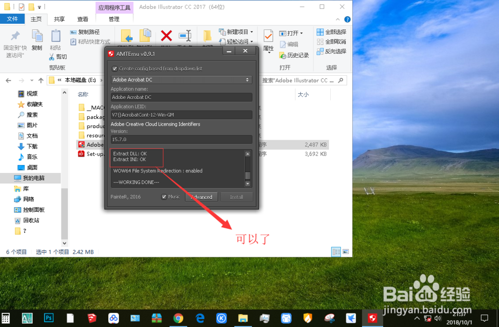The height and width of the screenshot is (327, 499).
Task: Click the Explorer search magnifier icon
Action: point(340,80)
